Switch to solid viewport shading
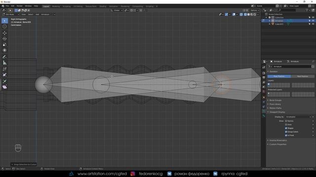The width and height of the screenshot is (316, 177). pyautogui.click(x=248, y=14)
